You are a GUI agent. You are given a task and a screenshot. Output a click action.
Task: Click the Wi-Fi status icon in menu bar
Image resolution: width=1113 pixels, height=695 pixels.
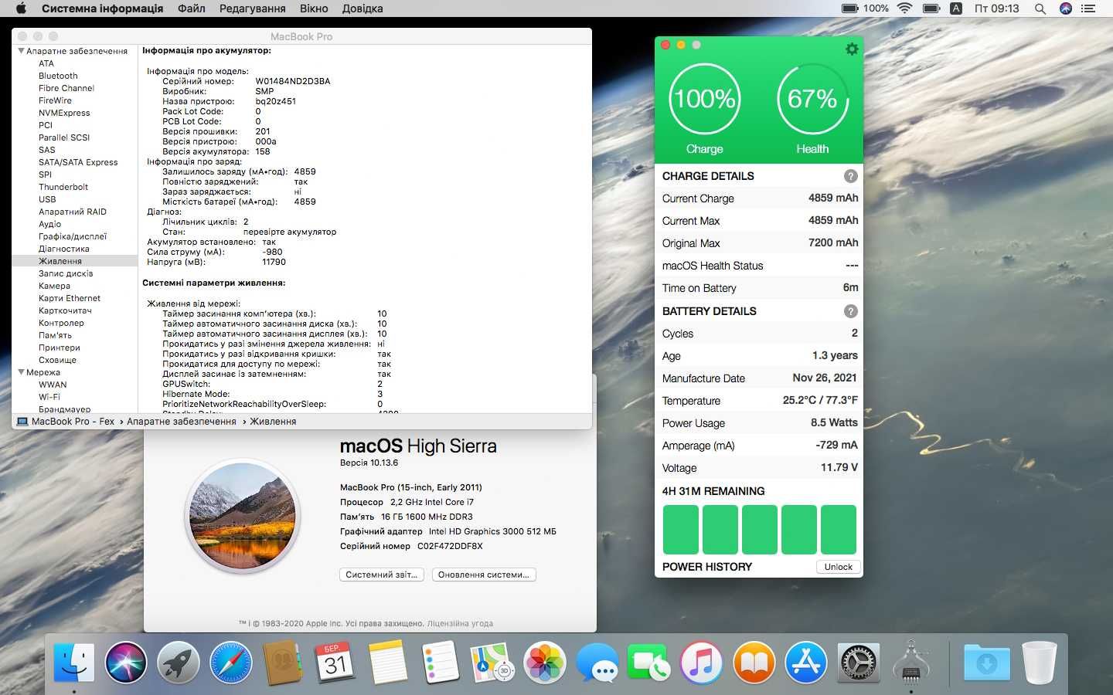pyautogui.click(x=905, y=8)
